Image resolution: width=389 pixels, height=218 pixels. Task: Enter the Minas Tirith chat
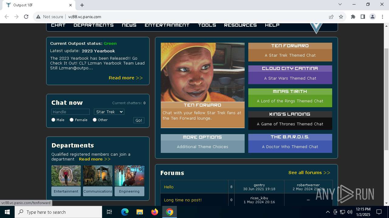tap(290, 98)
